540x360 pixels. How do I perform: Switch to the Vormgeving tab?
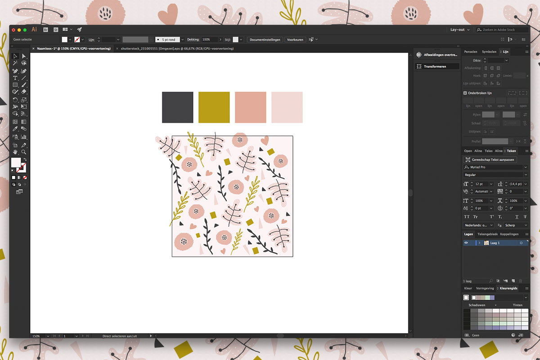pos(485,288)
